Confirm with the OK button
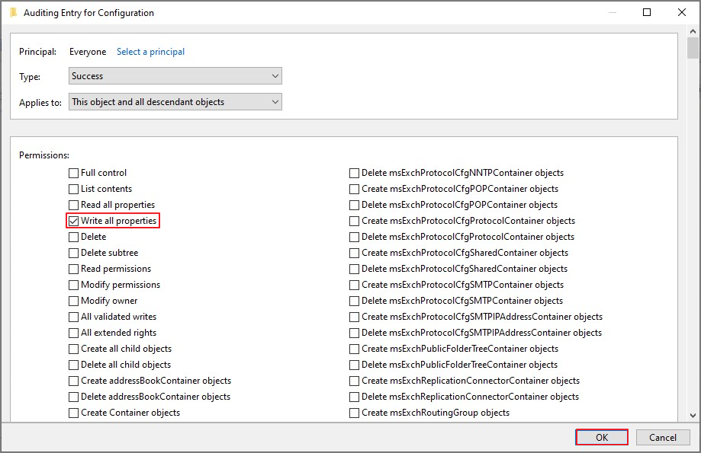 tap(602, 437)
